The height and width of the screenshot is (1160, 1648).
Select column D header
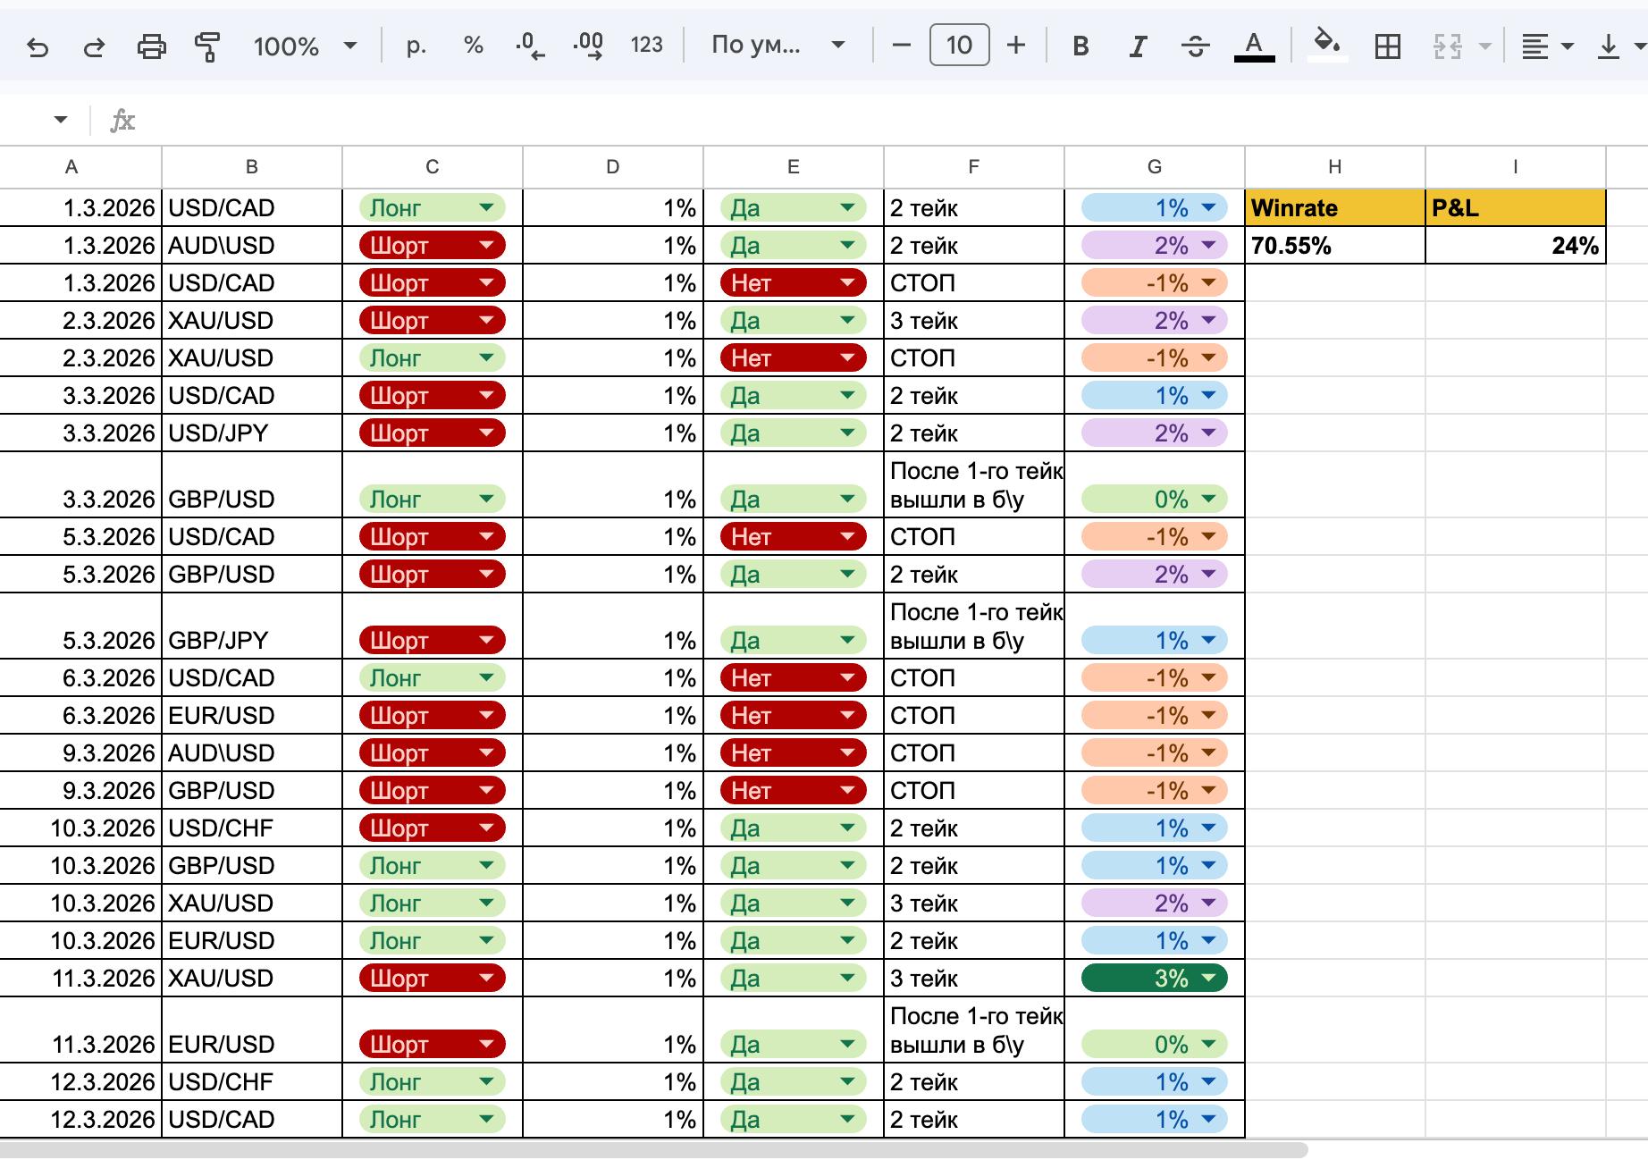(612, 167)
